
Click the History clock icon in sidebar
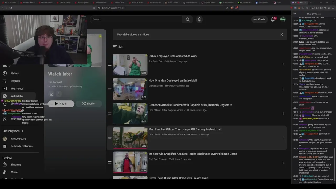pyautogui.click(x=4, y=73)
